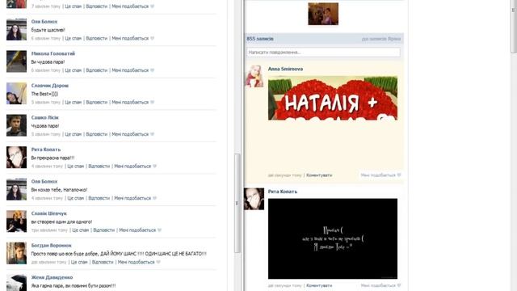Image resolution: width=517 pixels, height=291 pixels.
Task: Click heart icon on Сашко Лісік's comment
Action: coord(153,134)
